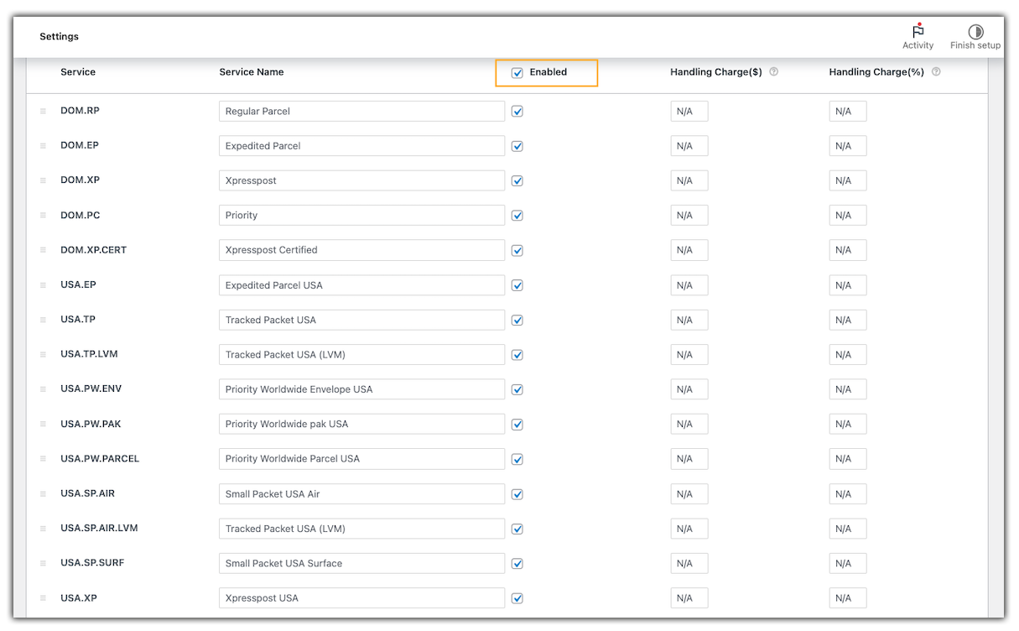Click the drag handle for USA.EP row
The width and height of the screenshot is (1019, 631).
(x=43, y=285)
